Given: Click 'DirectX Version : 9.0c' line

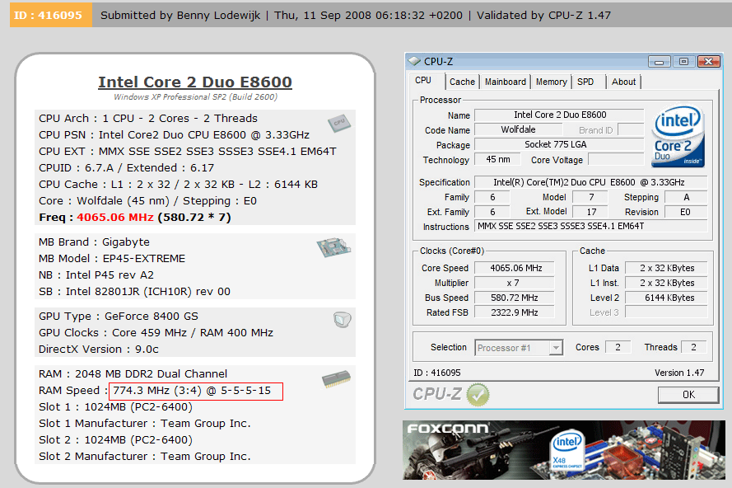Looking at the screenshot, I should (99, 350).
